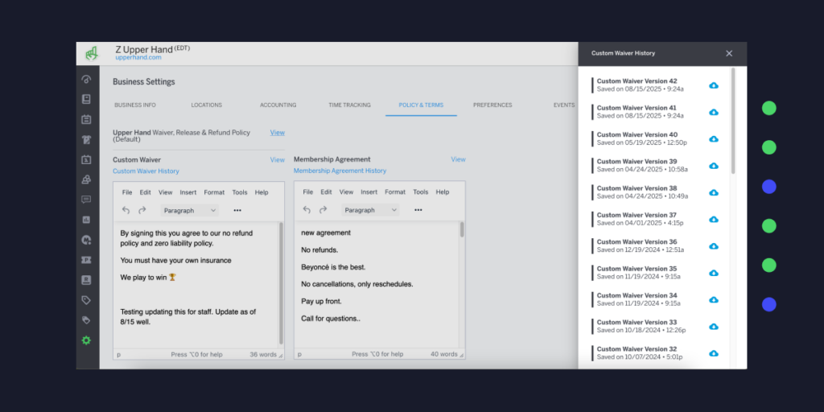Open the numbered calendar icon in the sidebar
Viewport: 824px width, 412px height.
pos(86,159)
